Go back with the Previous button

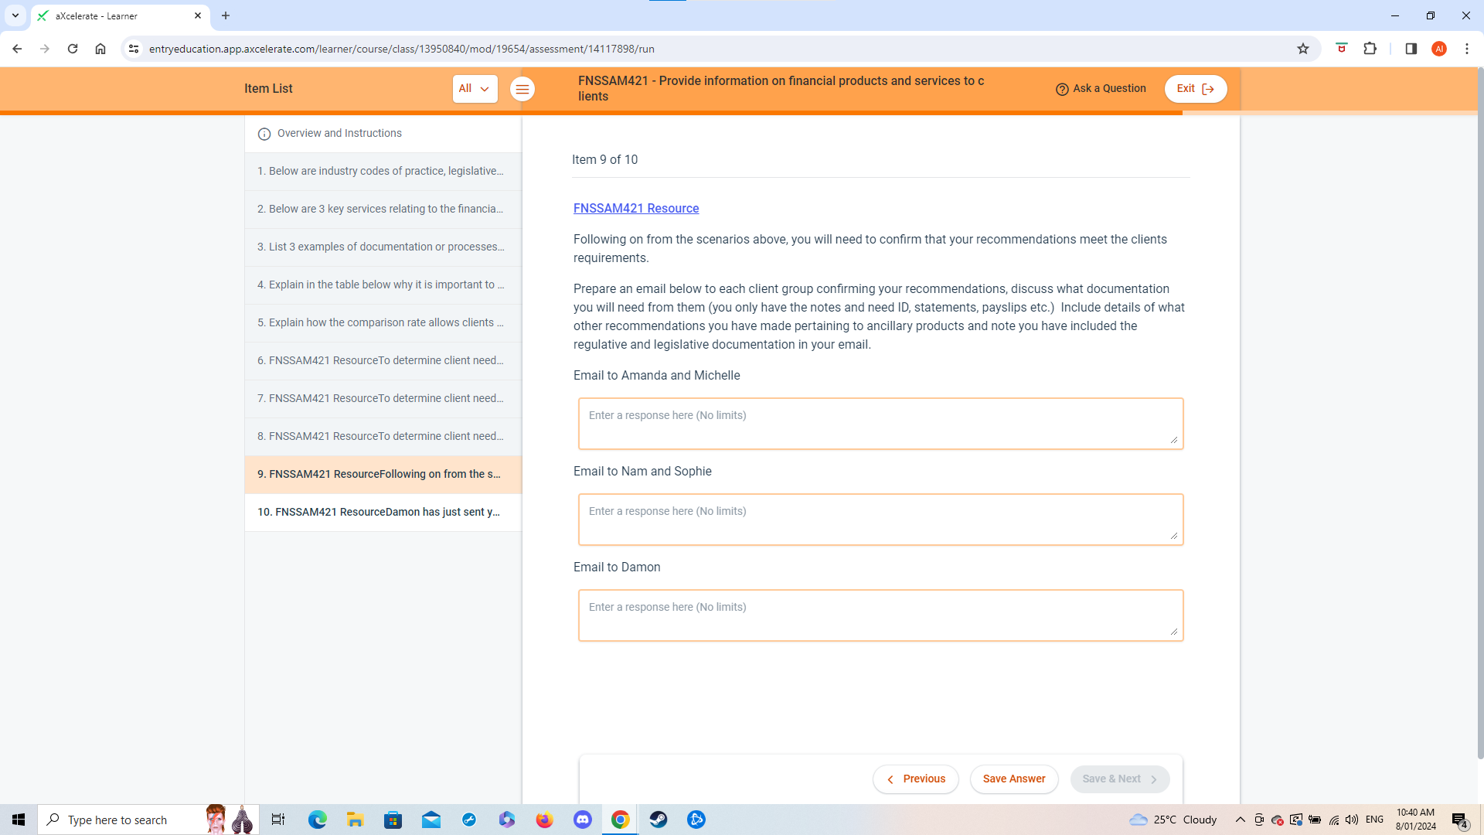pyautogui.click(x=916, y=779)
